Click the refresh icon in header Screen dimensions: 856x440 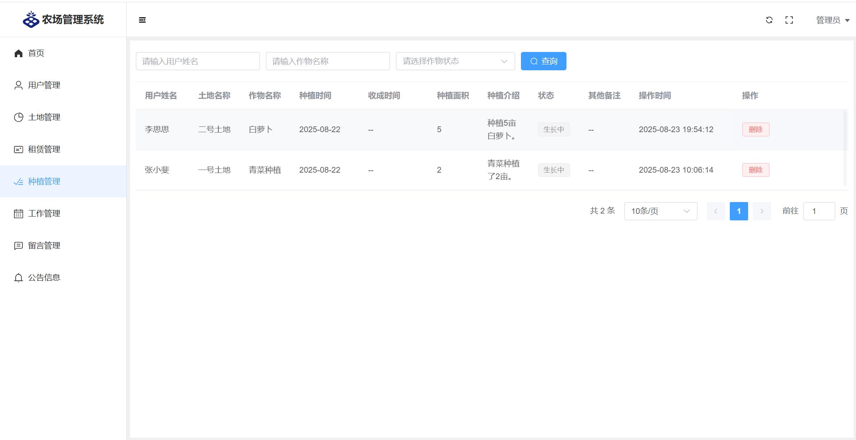pyautogui.click(x=769, y=20)
